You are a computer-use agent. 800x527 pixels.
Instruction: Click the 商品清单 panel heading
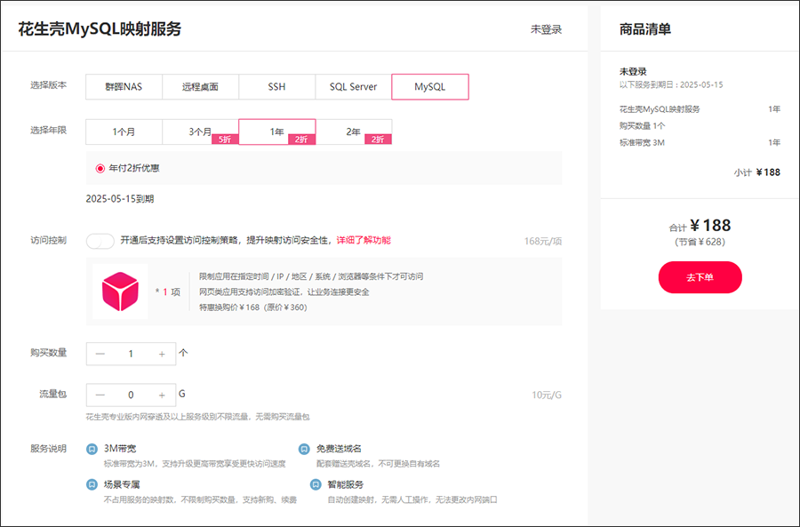click(x=645, y=29)
